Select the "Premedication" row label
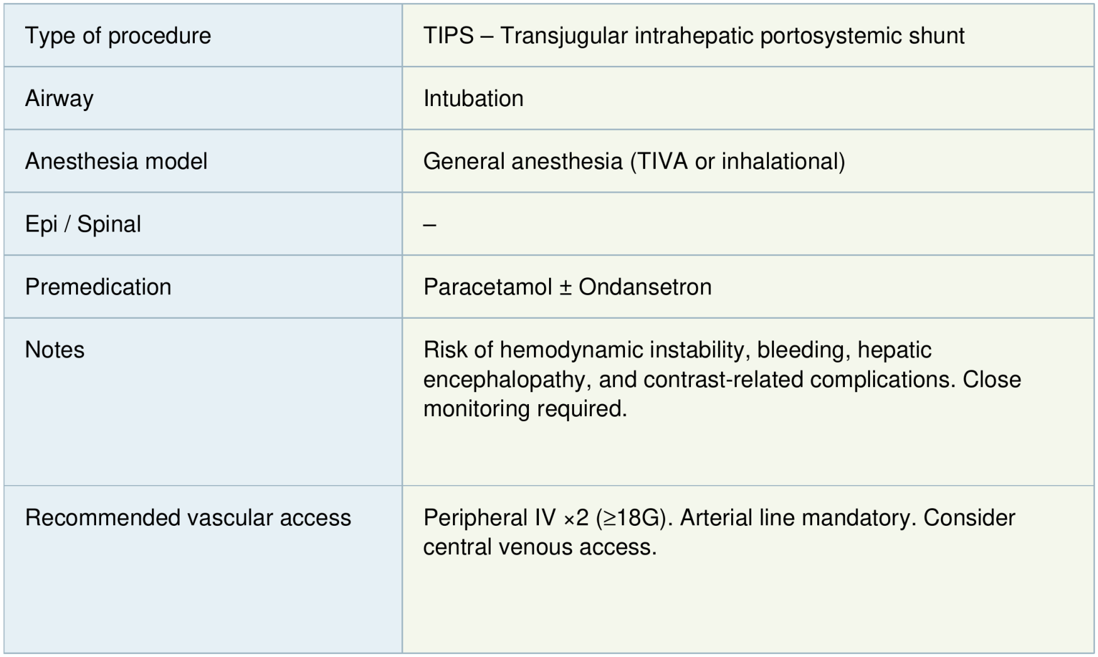The height and width of the screenshot is (657, 1098). click(98, 287)
